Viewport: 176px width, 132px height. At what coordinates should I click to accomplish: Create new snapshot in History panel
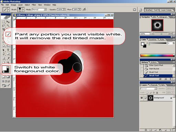[x=165, y=79]
